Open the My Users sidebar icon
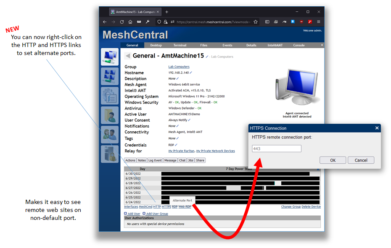 [x=110, y=135]
